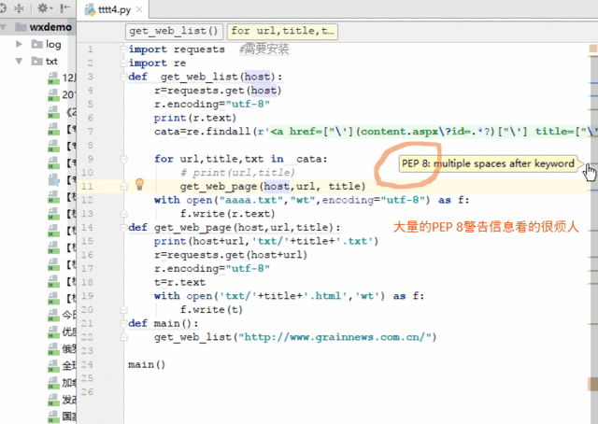
Task: Select the file starting with '全' in tree
Action: point(69,366)
